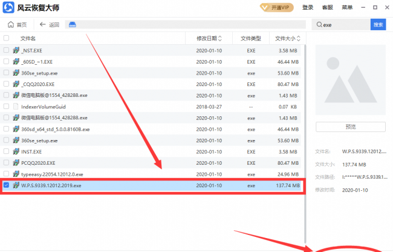Click the 预览 preview button
The height and width of the screenshot is (252, 393).
tap(351, 127)
